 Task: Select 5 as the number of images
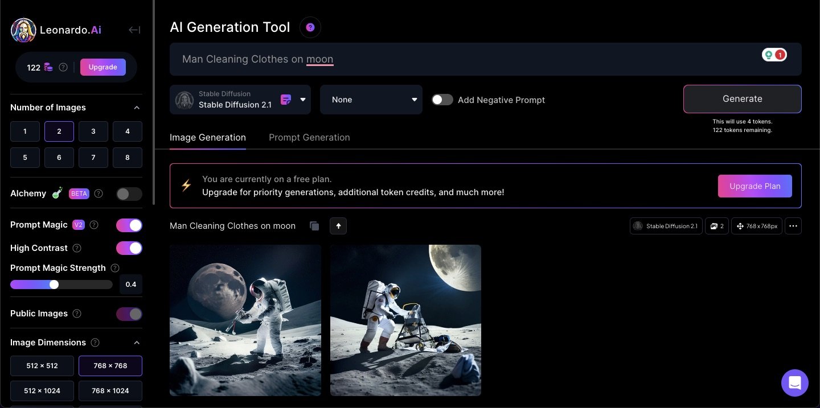[25, 158]
